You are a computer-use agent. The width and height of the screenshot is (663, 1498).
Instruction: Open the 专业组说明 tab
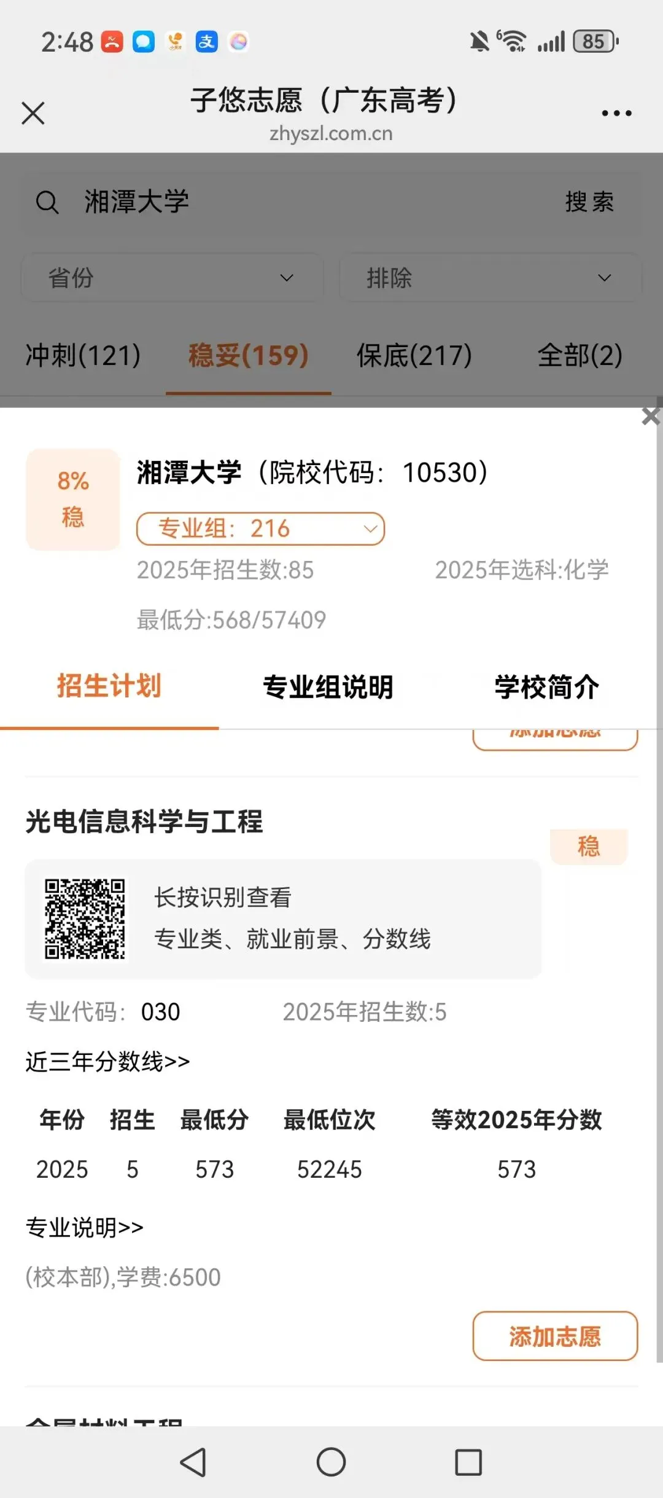328,687
